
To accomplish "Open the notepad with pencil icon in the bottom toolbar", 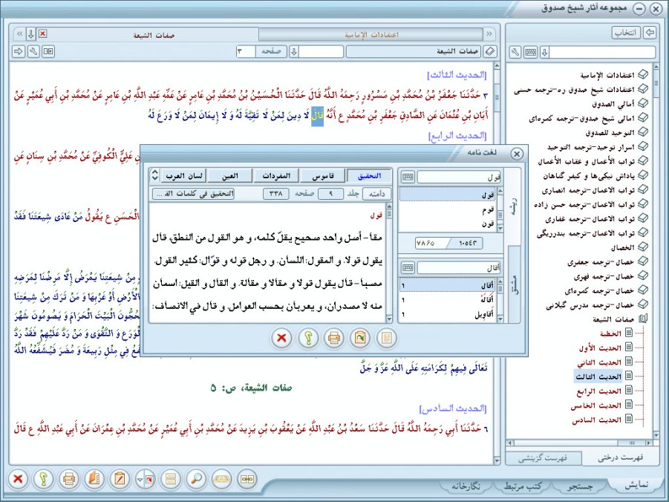I will 120,479.
